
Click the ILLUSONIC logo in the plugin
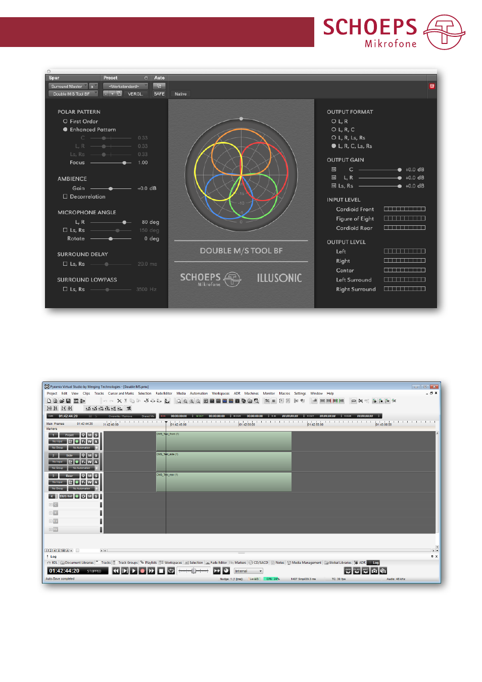[x=279, y=278]
